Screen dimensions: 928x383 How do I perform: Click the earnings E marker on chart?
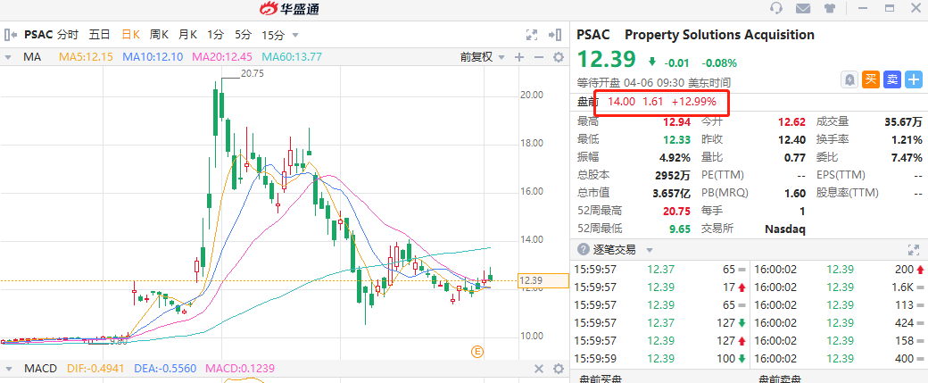click(477, 352)
